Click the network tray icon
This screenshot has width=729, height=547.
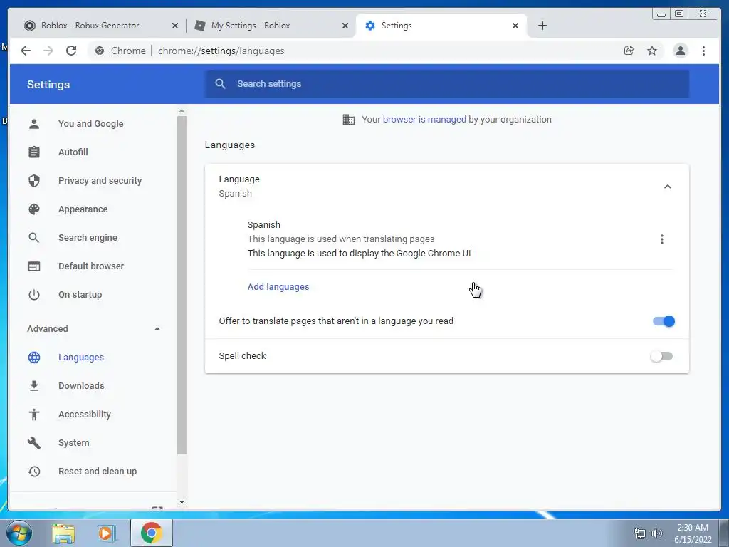[640, 533]
